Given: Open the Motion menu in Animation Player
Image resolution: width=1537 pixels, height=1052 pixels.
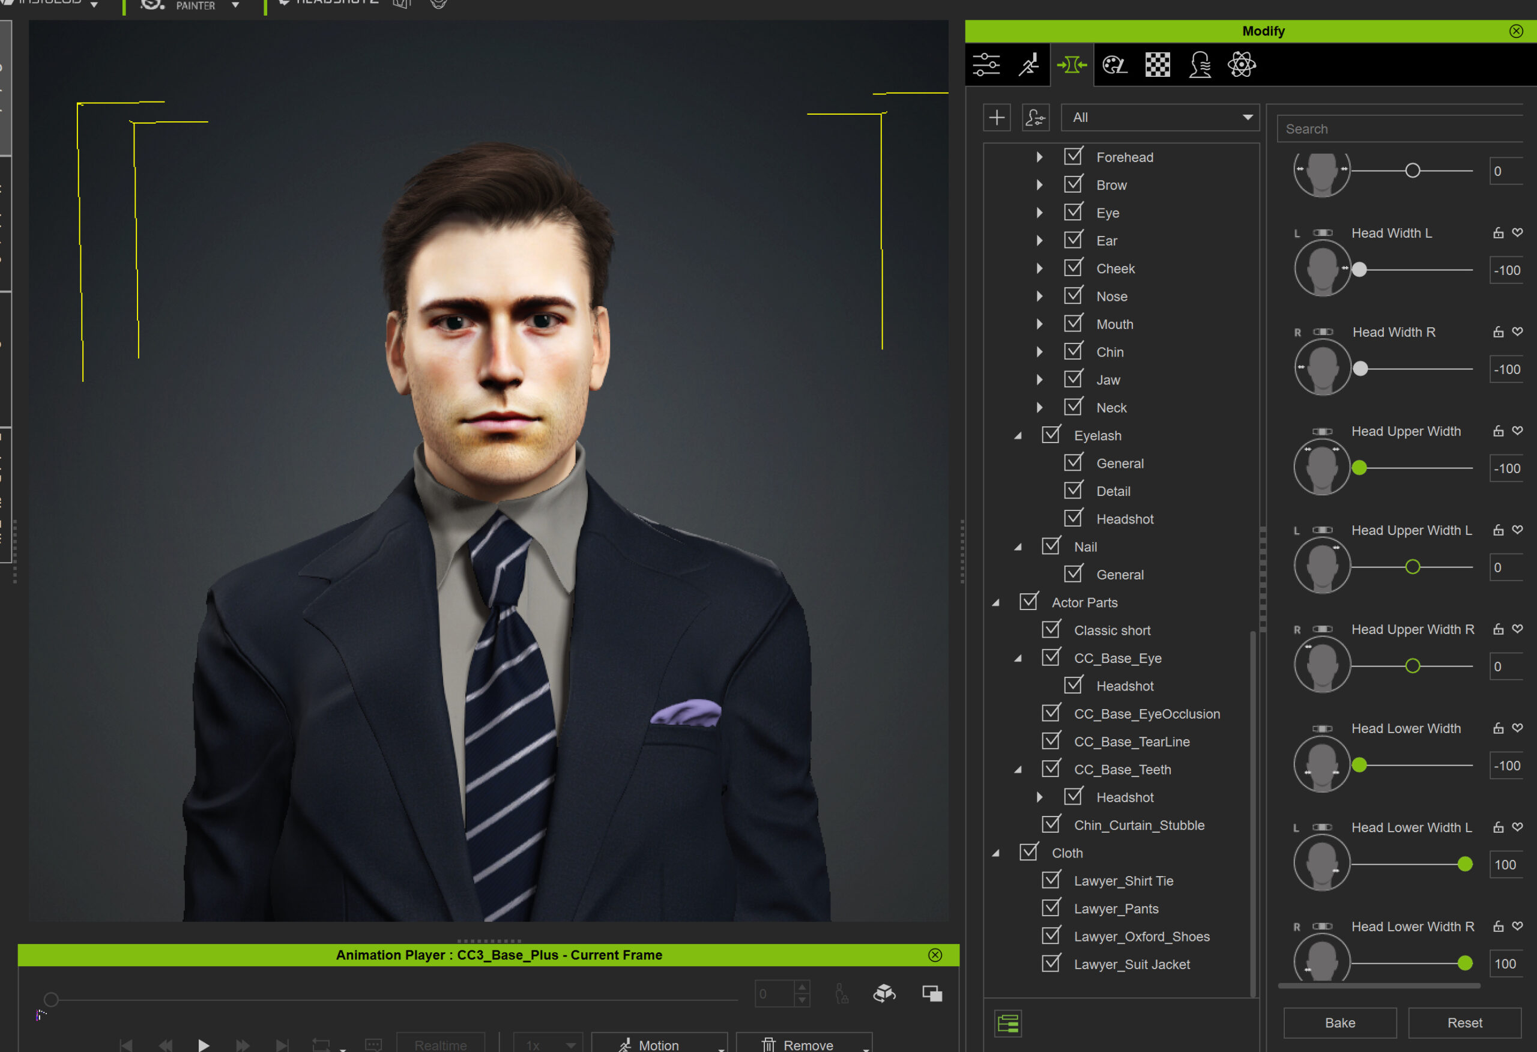Looking at the screenshot, I should 658,1044.
